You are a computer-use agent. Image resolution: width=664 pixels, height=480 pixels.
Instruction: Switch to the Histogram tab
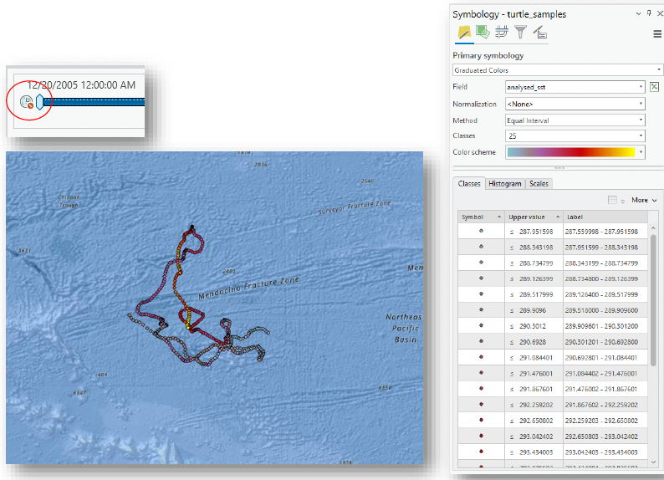pos(505,184)
